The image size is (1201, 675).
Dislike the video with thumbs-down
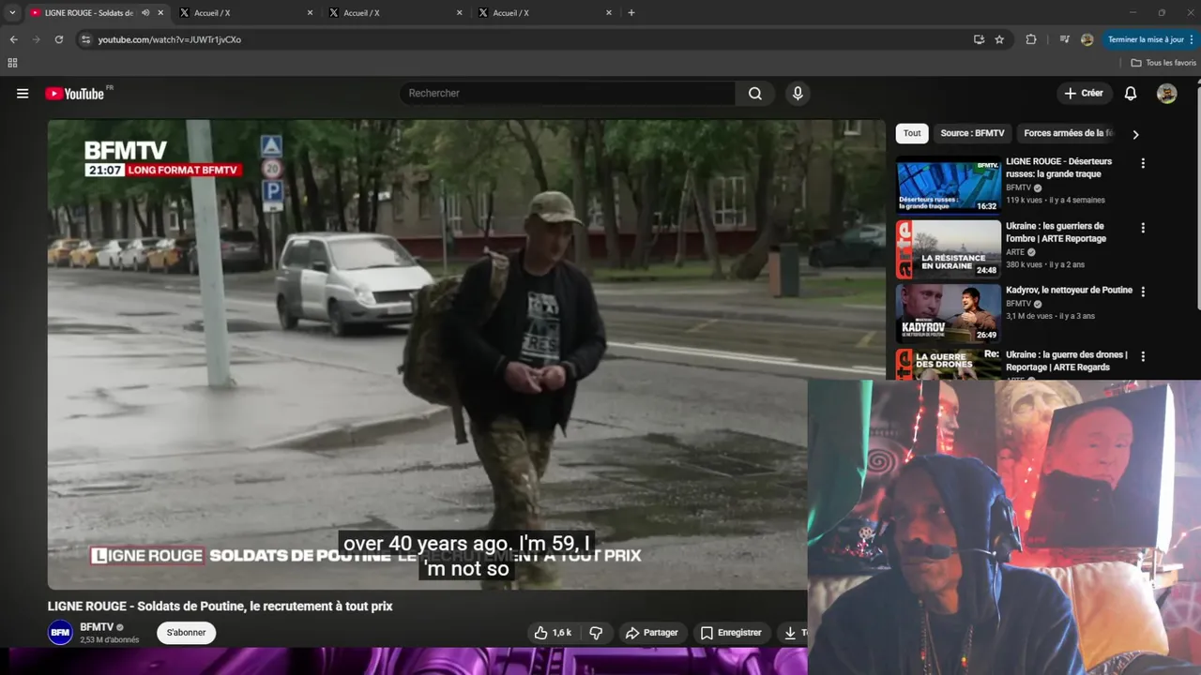[596, 633]
